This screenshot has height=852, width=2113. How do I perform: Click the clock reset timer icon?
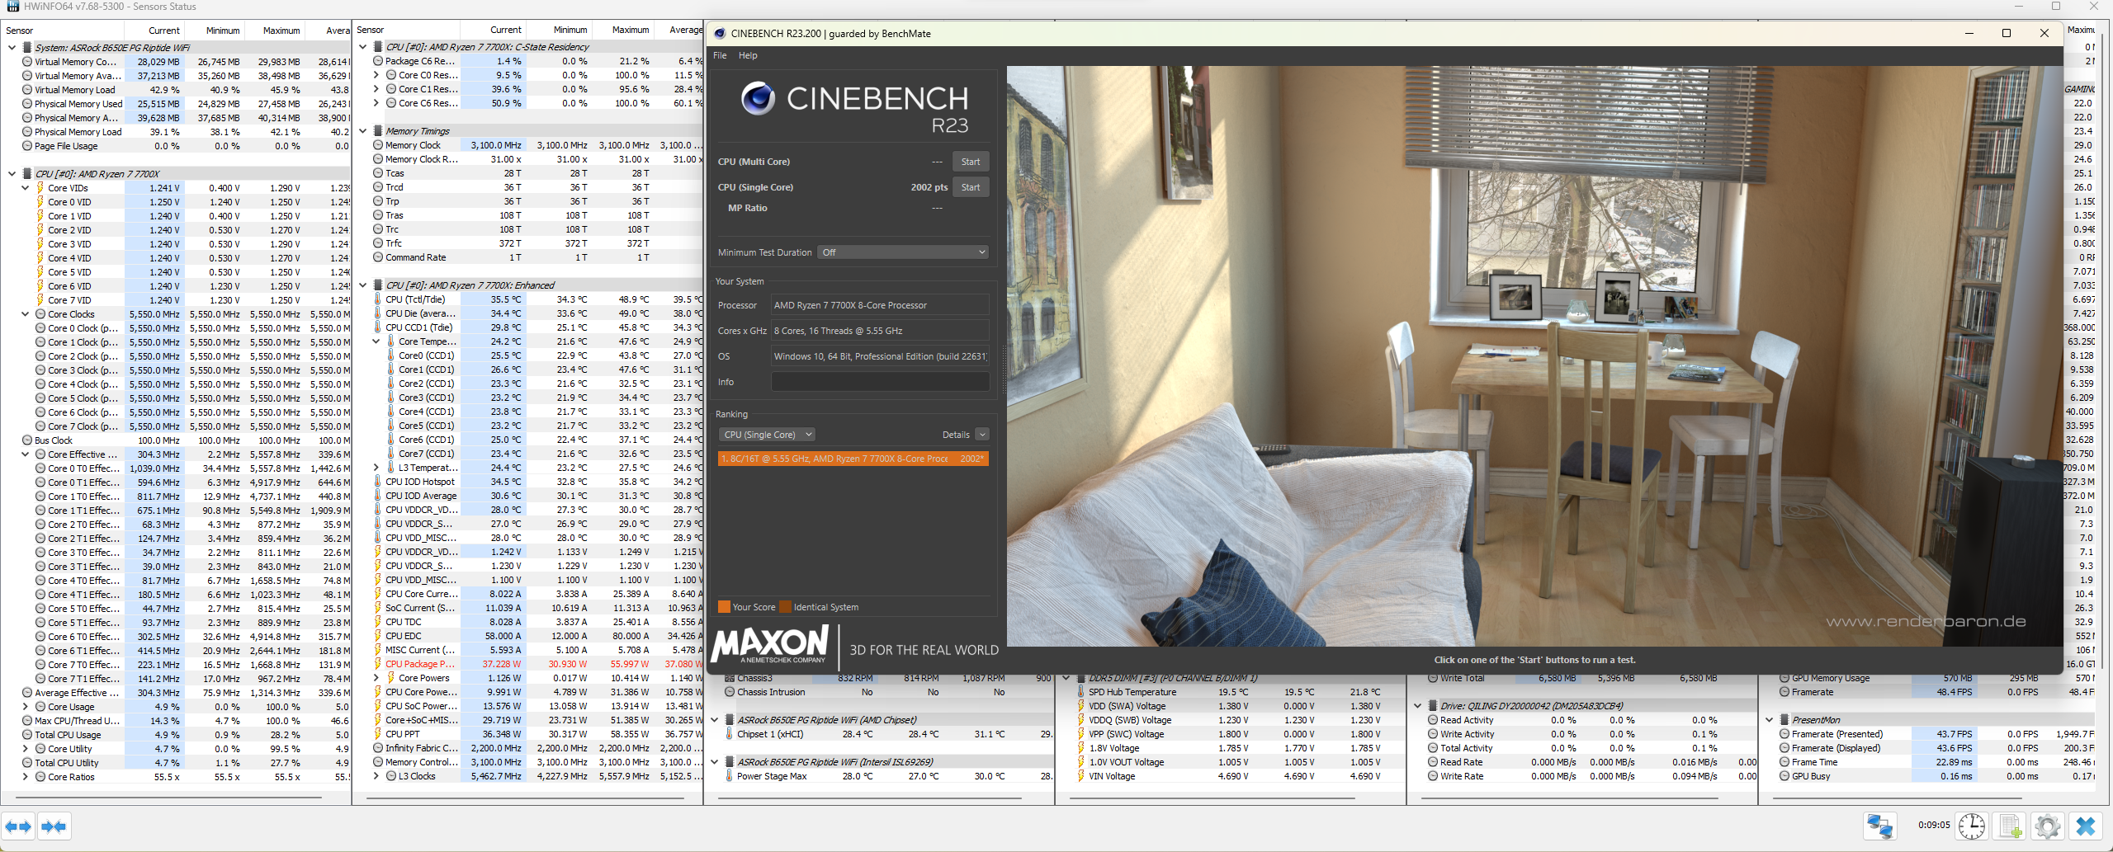[x=1971, y=826]
